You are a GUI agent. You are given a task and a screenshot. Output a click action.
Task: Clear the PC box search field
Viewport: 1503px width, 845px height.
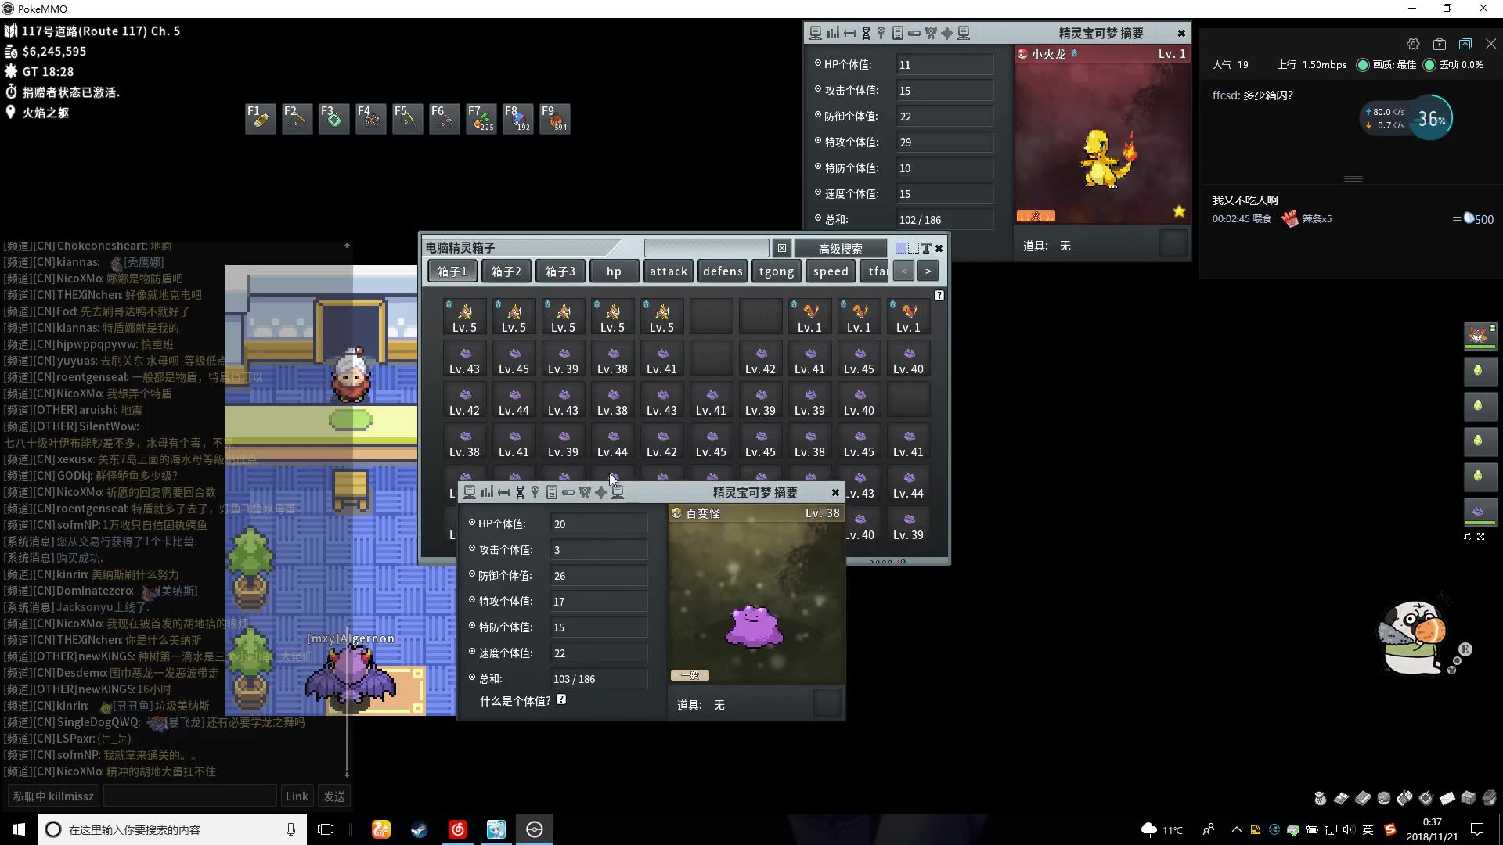(781, 248)
